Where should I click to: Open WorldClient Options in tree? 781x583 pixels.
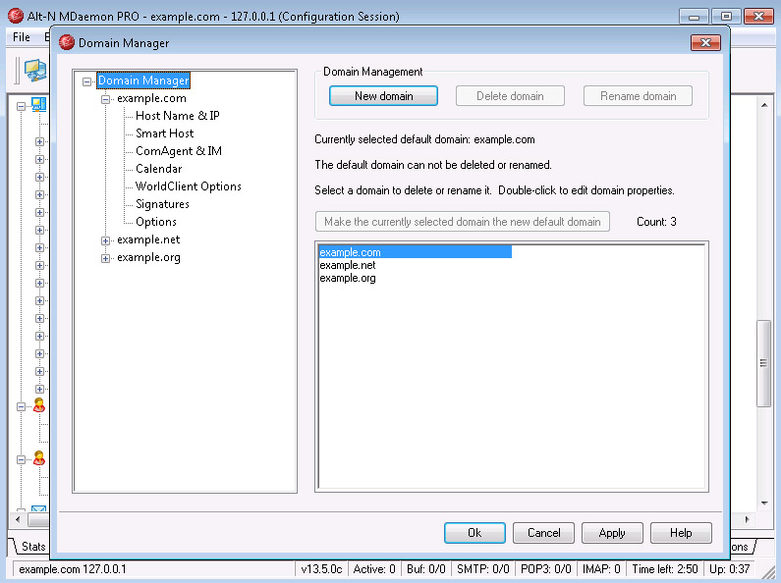click(189, 186)
